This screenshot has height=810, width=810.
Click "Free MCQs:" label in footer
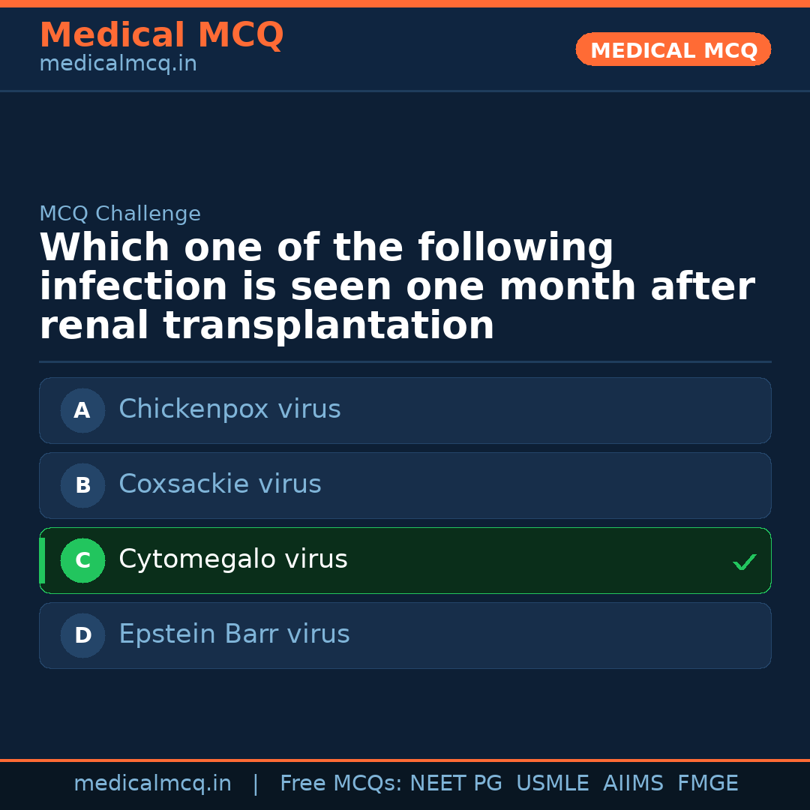coord(340,784)
